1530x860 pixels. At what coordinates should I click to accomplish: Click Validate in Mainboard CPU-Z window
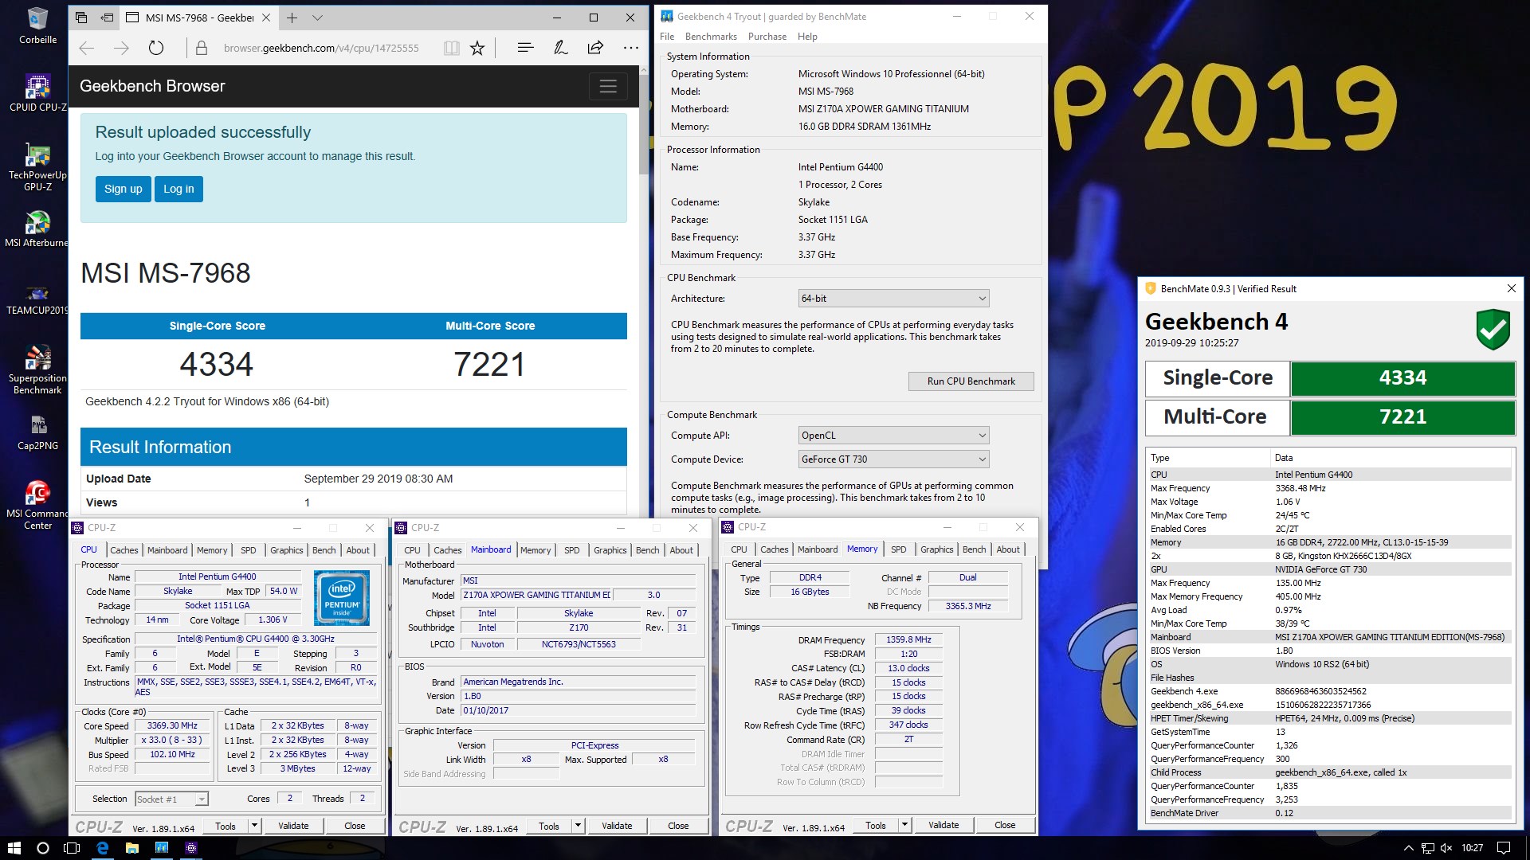tap(617, 826)
